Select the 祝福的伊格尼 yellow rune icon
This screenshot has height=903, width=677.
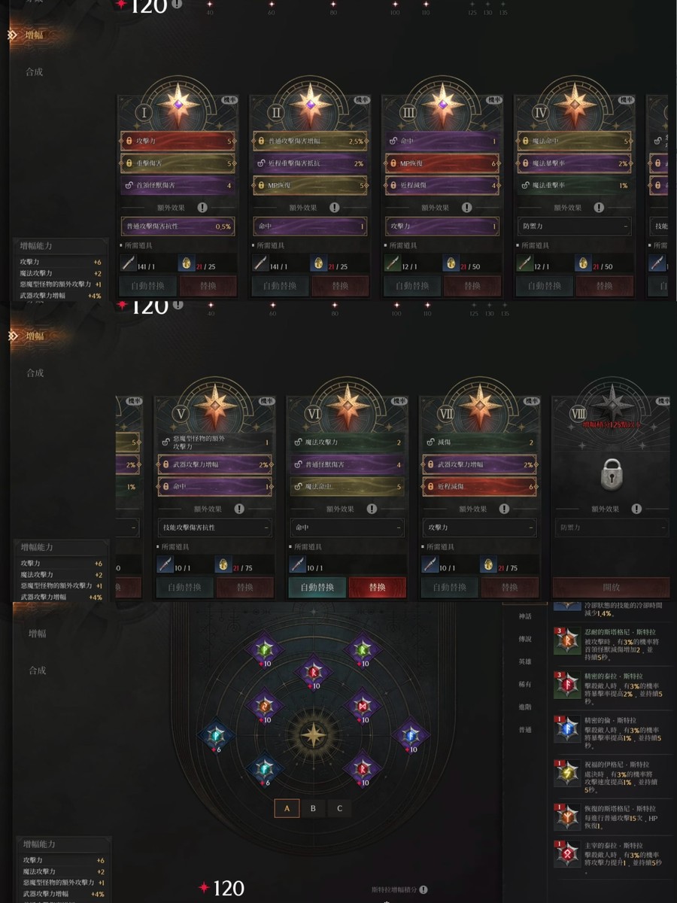click(x=567, y=773)
